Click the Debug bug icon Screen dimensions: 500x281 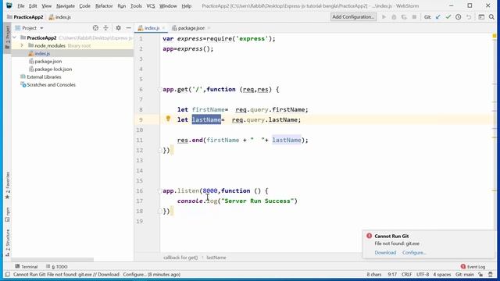click(394, 17)
